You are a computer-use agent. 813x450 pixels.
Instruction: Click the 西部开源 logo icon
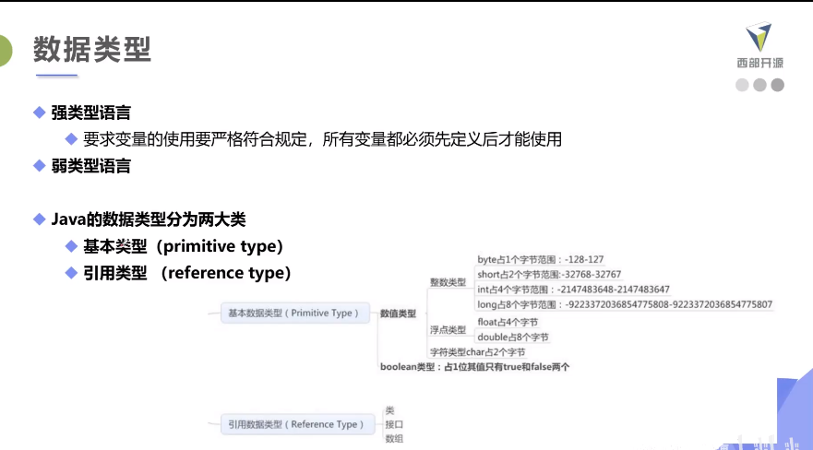(759, 37)
